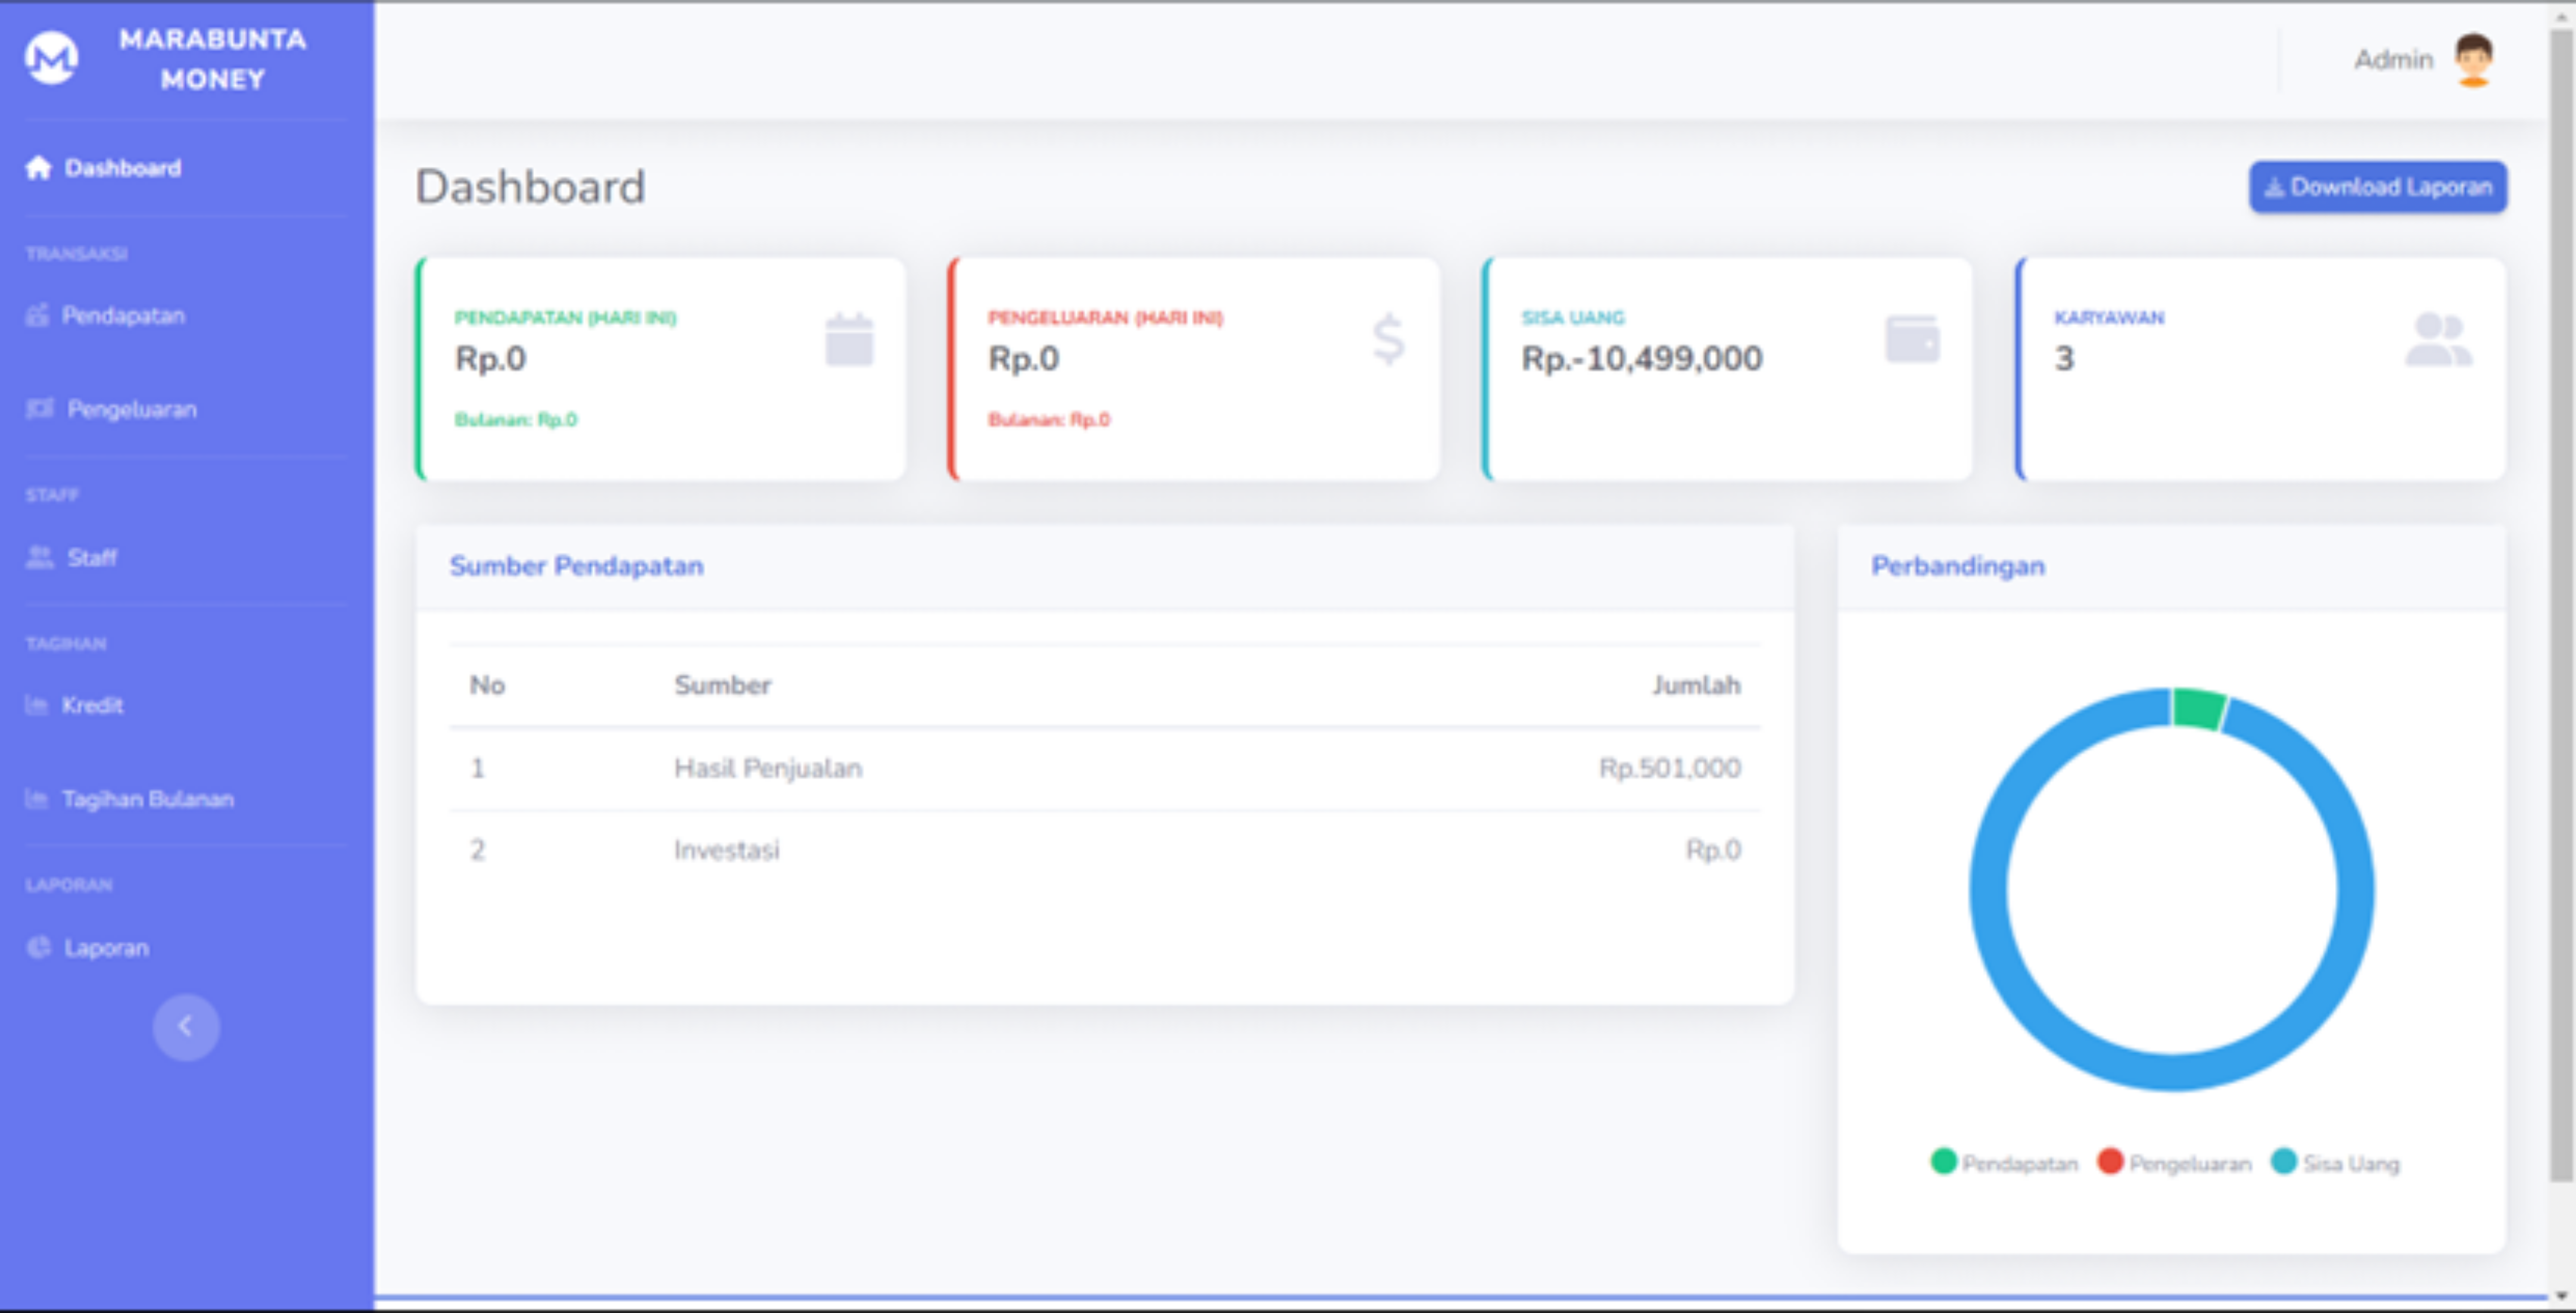Click the Marabunta Money logo icon
The width and height of the screenshot is (2576, 1313).
pos(51,58)
